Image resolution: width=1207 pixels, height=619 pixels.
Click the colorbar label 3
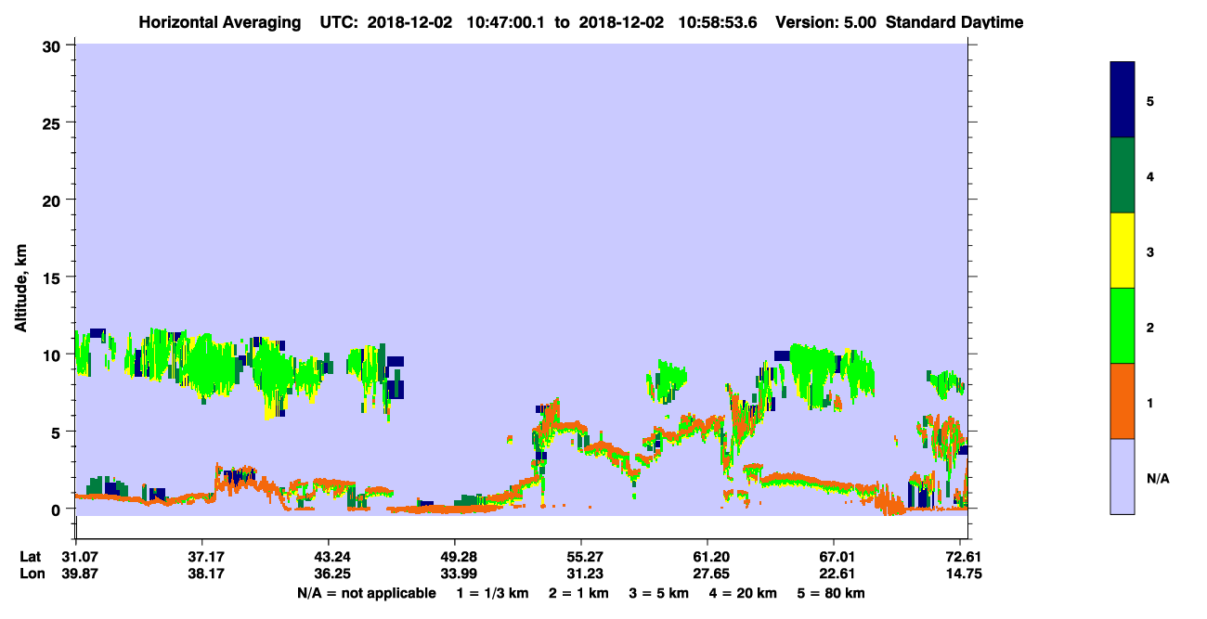click(1150, 251)
